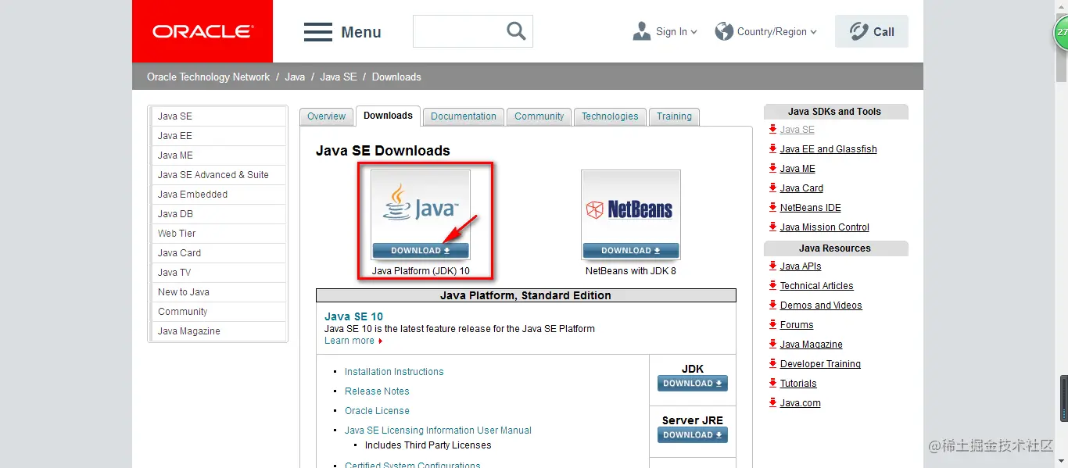Click the Server JRE Download button
1068x468 pixels.
(693, 435)
